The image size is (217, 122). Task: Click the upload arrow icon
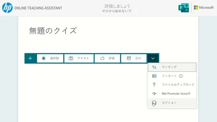pyautogui.click(x=154, y=85)
